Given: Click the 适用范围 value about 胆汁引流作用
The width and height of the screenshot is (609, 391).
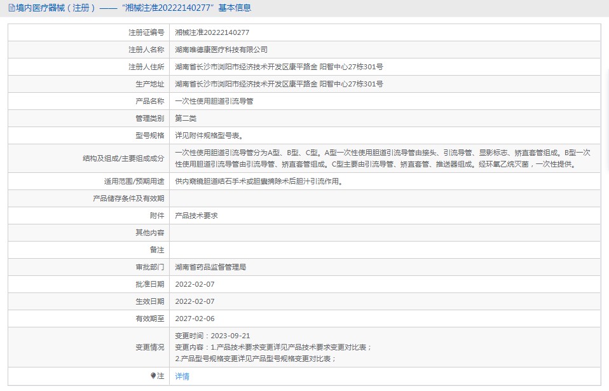Looking at the screenshot, I should (259, 181).
